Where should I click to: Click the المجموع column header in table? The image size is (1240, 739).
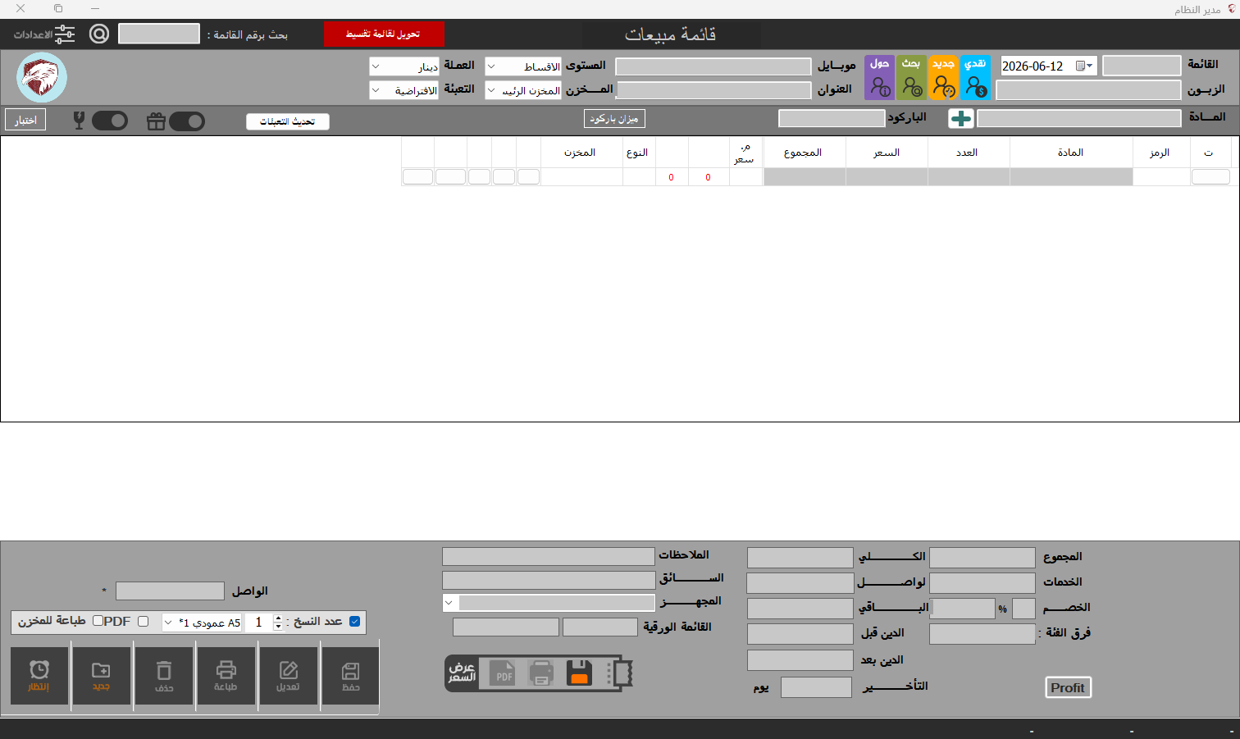click(803, 153)
